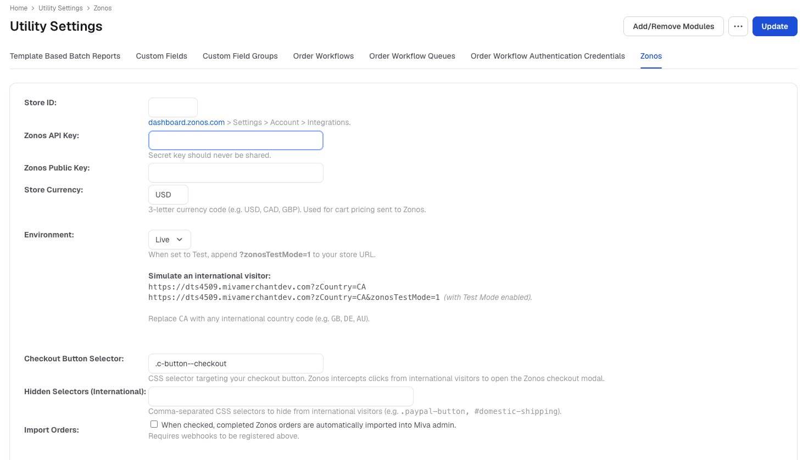Click the Zonos Public Key field
This screenshot has width=808, height=460.
pyautogui.click(x=236, y=173)
